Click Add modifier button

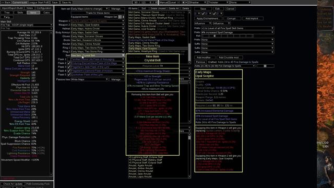204,57
